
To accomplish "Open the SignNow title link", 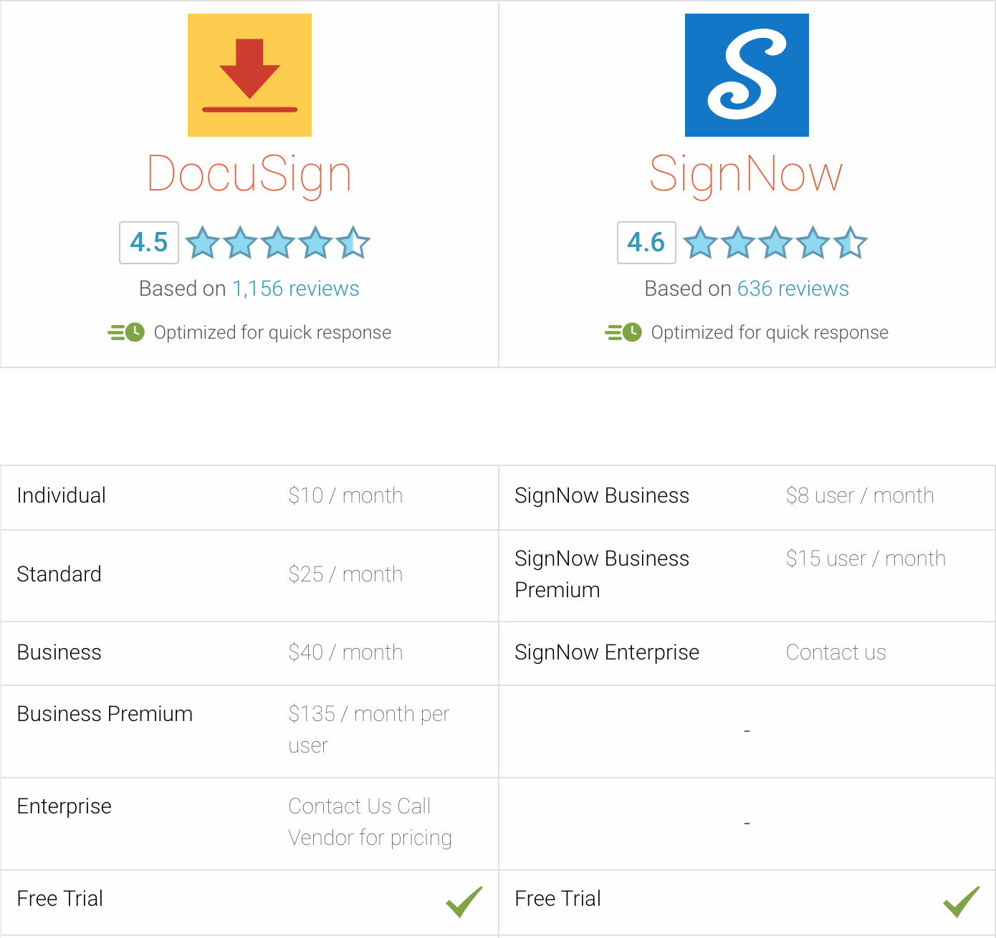I will pos(746,174).
